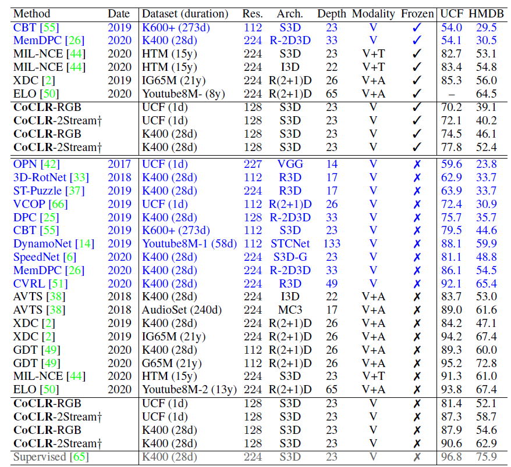
Task: Click the cross mark in the OPN row
Action: click(416, 164)
